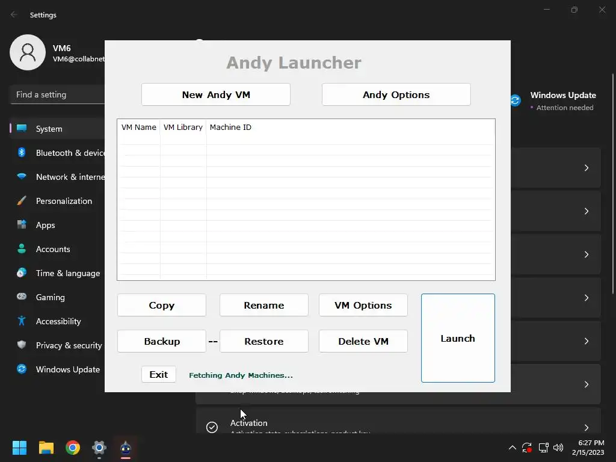This screenshot has height=462, width=616.
Task: Click the VM6 user avatar
Action: tap(28, 52)
